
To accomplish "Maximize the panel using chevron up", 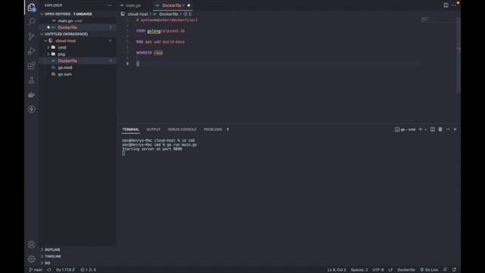I will 448,130.
